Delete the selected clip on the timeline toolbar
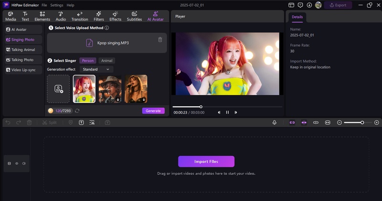382x201 pixels. pyautogui.click(x=29, y=122)
